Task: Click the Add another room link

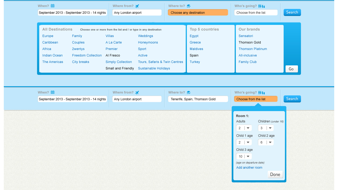Action: coord(249,168)
